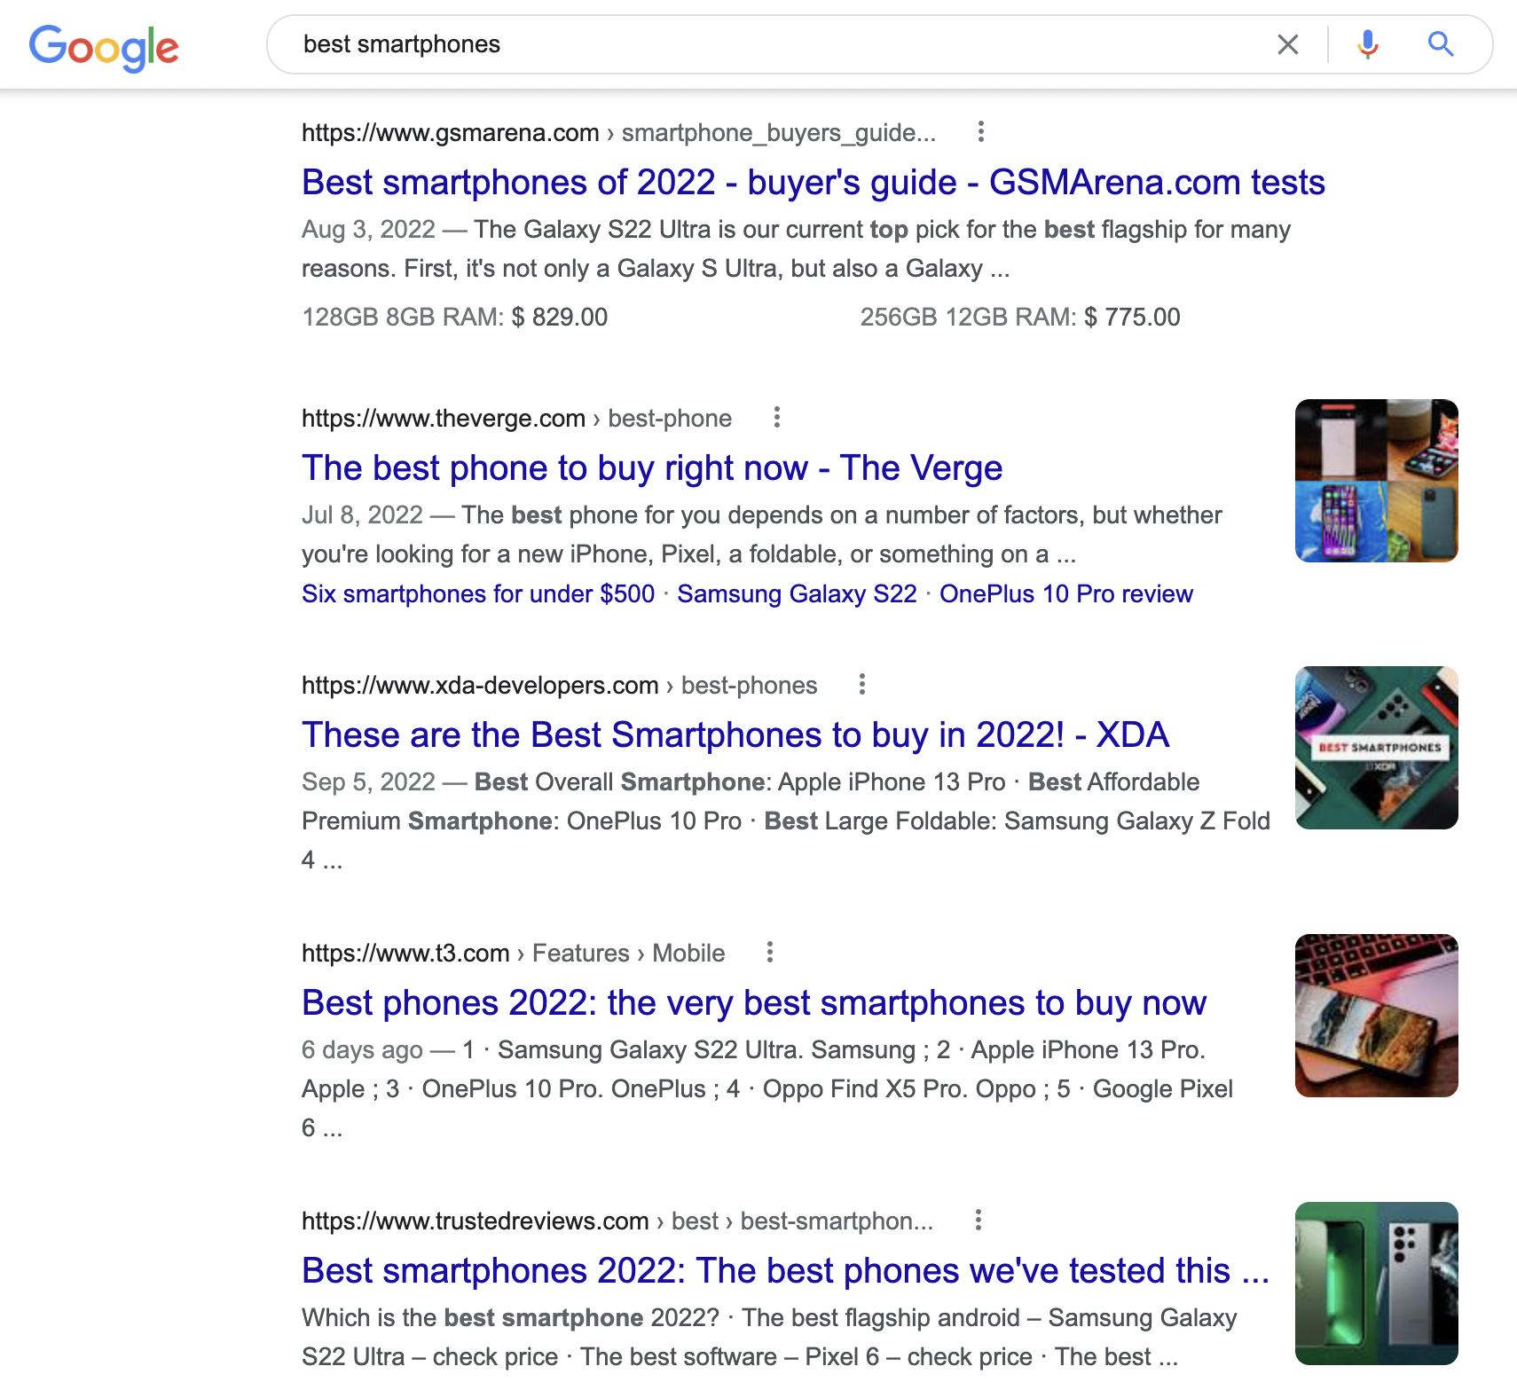The height and width of the screenshot is (1382, 1517).
Task: Click the t3.com › Features › Mobile URL
Action: pos(513,954)
